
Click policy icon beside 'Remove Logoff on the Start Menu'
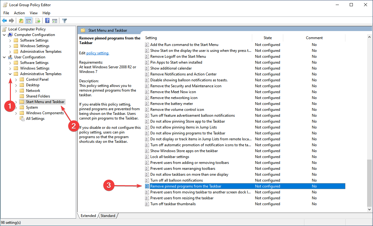(x=147, y=56)
